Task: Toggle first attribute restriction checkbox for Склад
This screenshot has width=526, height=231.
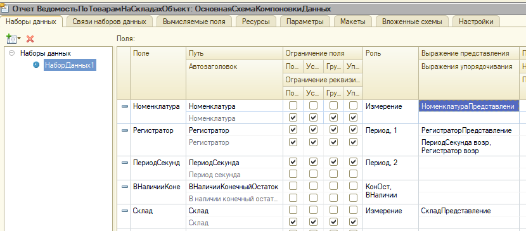Action: [293, 222]
